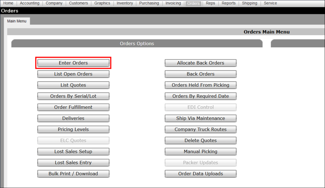Screen dimensions: 325x188
Task: Select the highlighted Orders menu item
Action: pyautogui.click(x=193, y=3)
